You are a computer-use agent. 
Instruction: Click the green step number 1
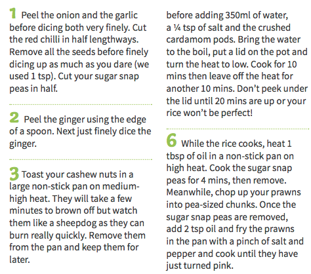click(13, 13)
